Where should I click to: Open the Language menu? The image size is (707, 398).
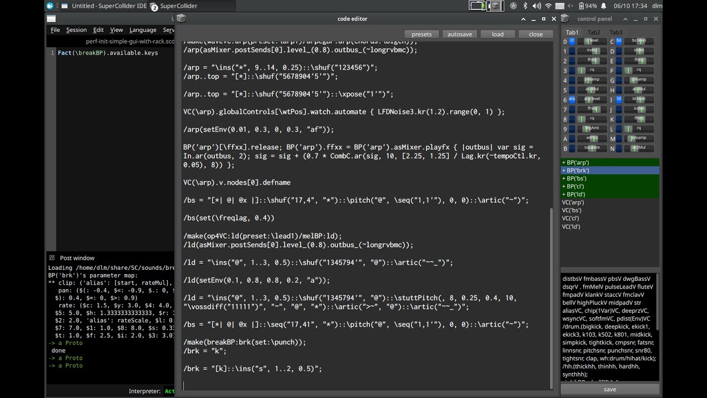coord(143,30)
